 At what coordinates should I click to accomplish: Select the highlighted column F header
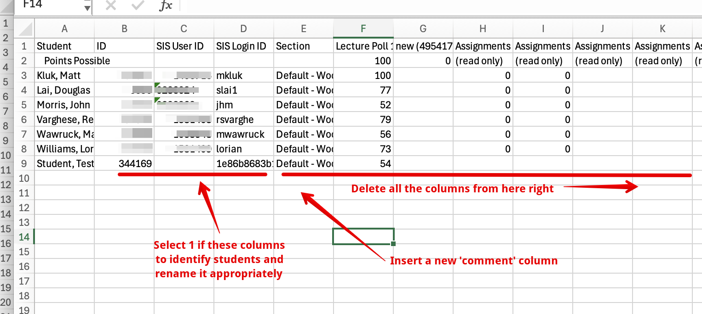pyautogui.click(x=363, y=29)
